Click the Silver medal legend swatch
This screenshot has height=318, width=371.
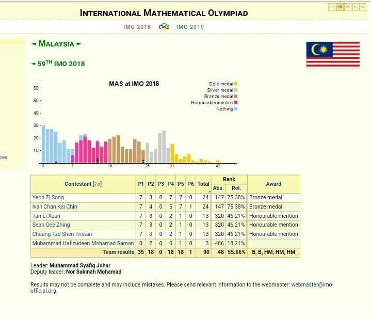pyautogui.click(x=236, y=90)
